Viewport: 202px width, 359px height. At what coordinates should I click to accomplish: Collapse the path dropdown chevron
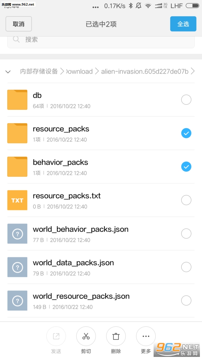(x=8, y=72)
